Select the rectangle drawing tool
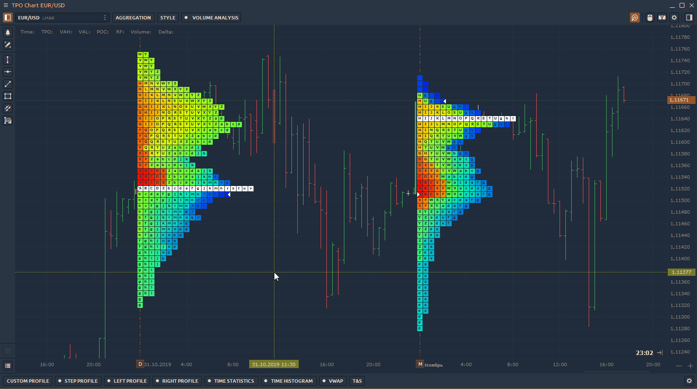697x389 pixels. pyautogui.click(x=8, y=96)
